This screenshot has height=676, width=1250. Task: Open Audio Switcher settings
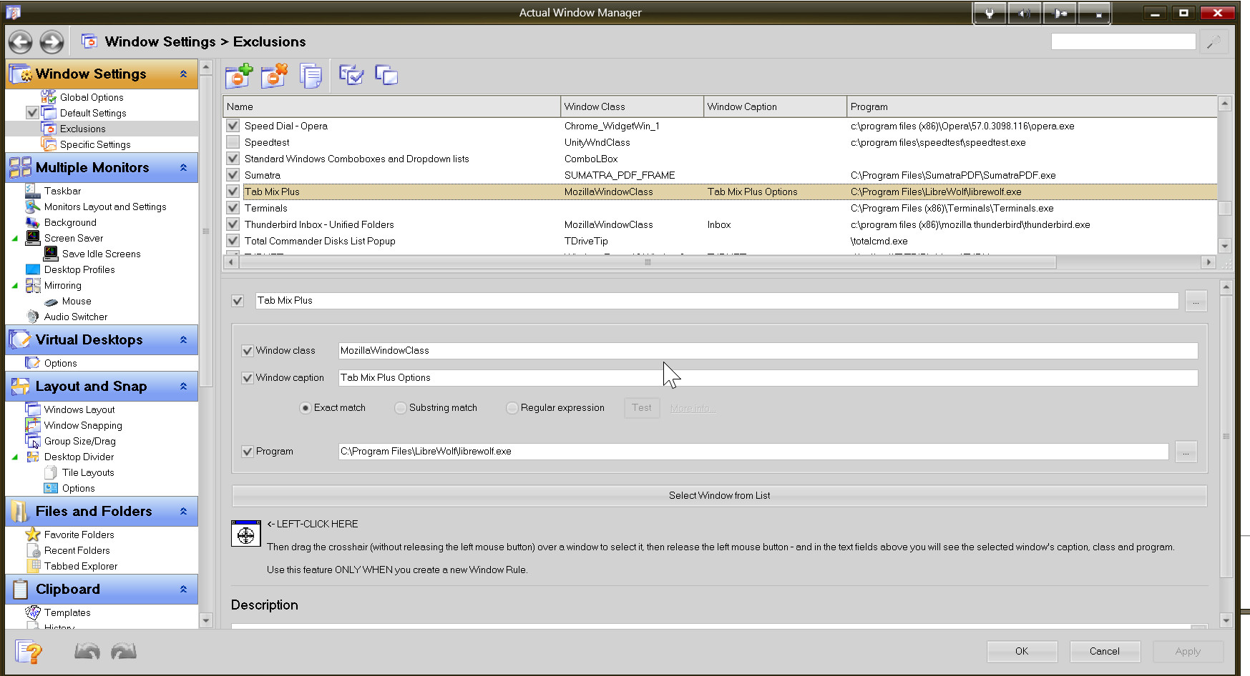point(76,317)
